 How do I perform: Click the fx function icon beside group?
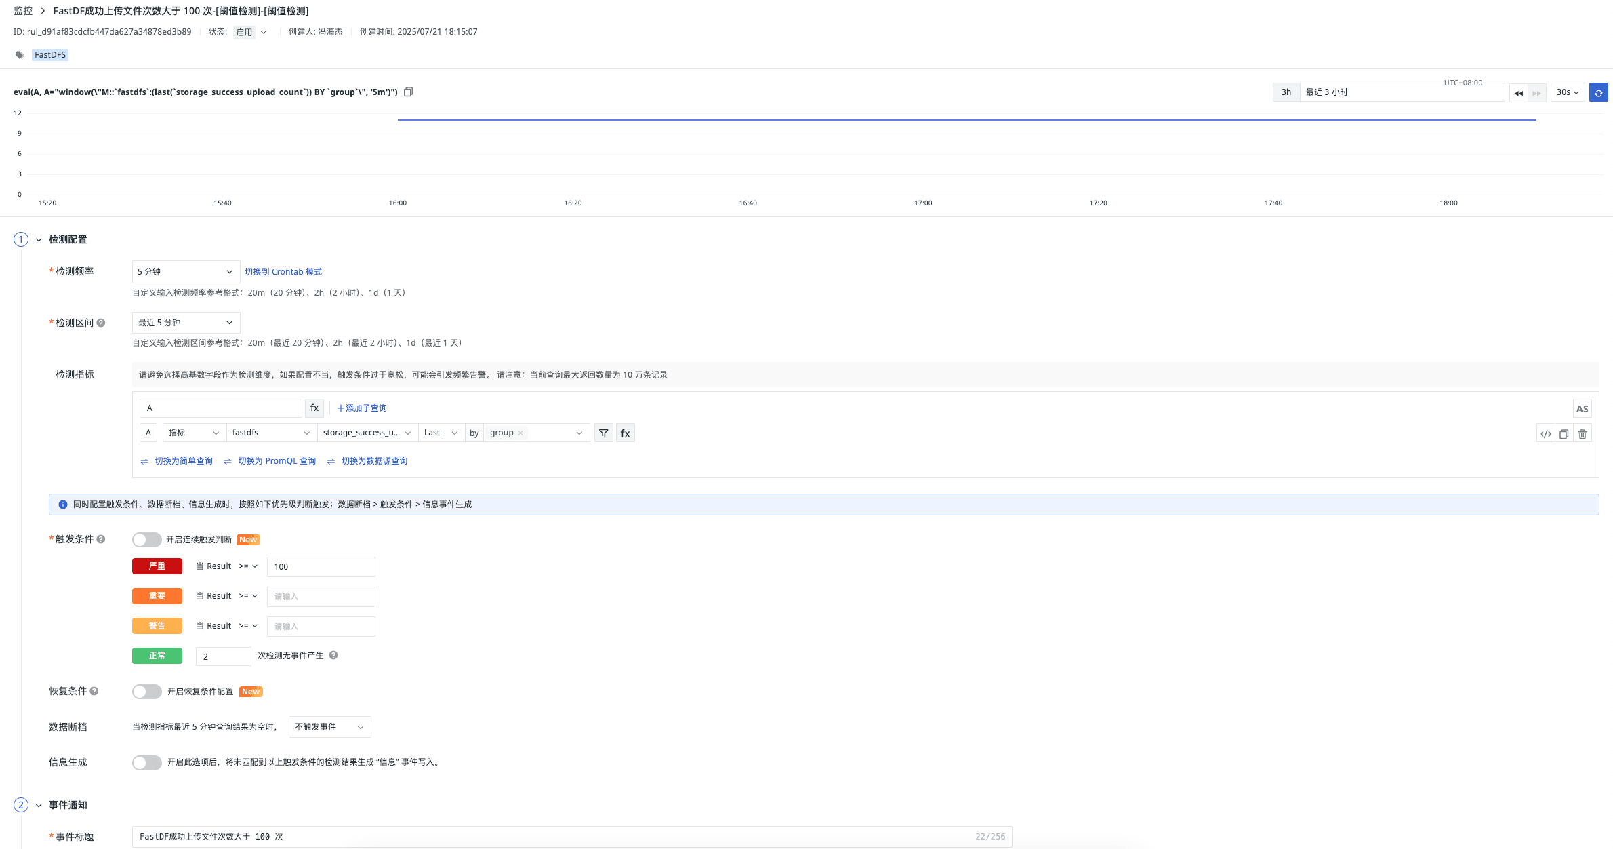point(625,433)
